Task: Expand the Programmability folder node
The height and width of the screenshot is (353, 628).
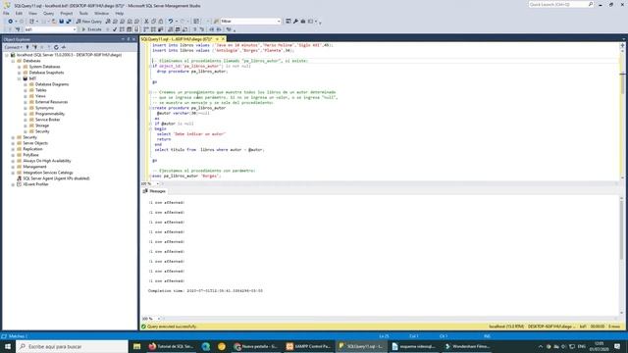Action: 26,114
